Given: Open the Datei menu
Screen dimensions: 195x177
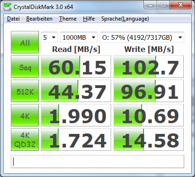Looking at the screenshot, I should pos(13,19).
